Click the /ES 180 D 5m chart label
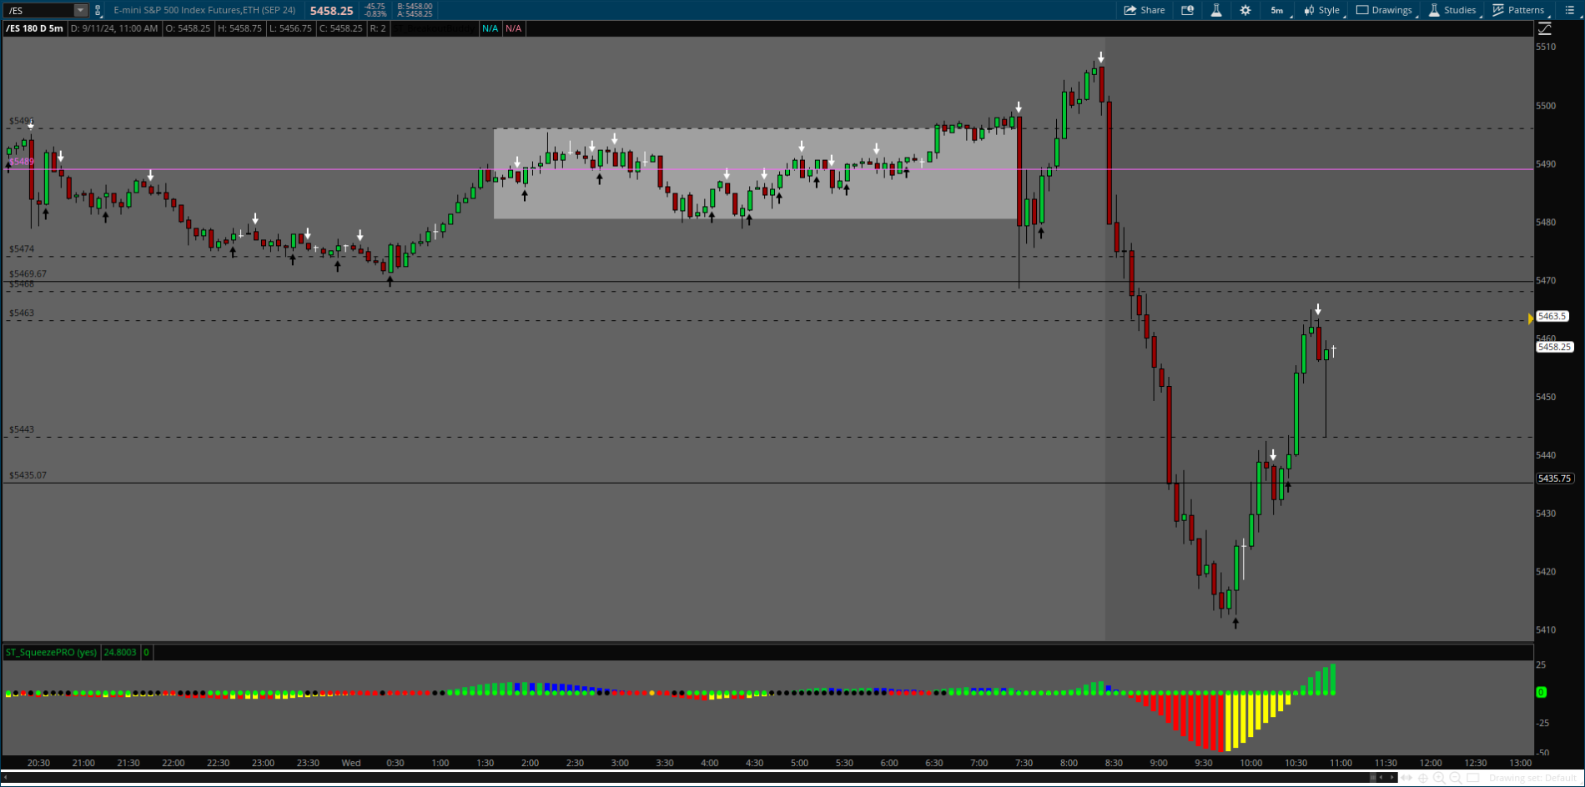The height and width of the screenshot is (787, 1585). click(x=35, y=28)
